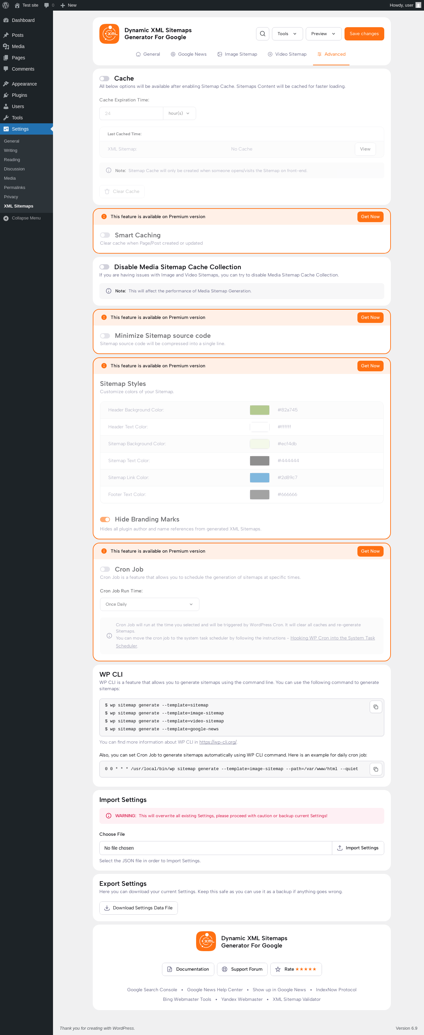Open the Support Forum button

coord(242,969)
